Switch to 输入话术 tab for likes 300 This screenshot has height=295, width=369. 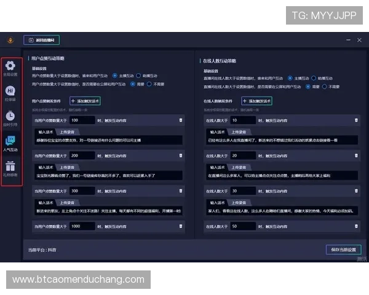(46, 203)
